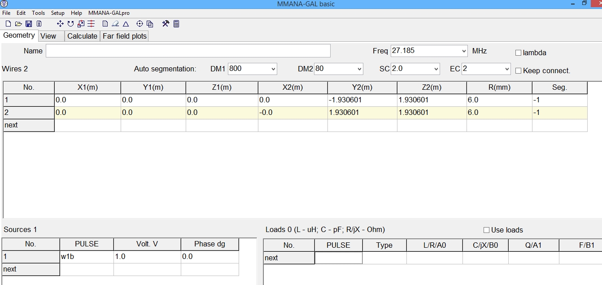Click R(mm) cell 6.0 in wire 1

click(499, 100)
